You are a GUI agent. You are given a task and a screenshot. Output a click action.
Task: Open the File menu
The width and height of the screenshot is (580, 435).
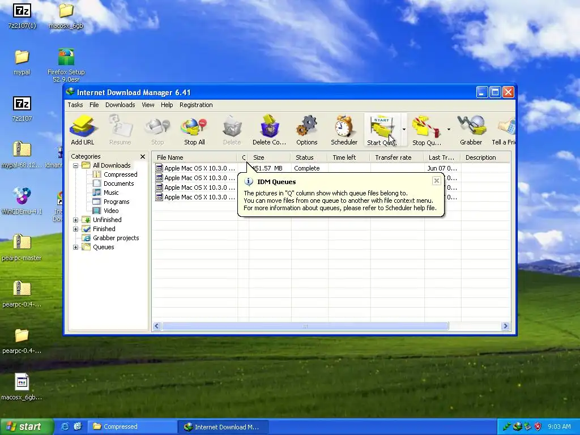point(94,105)
